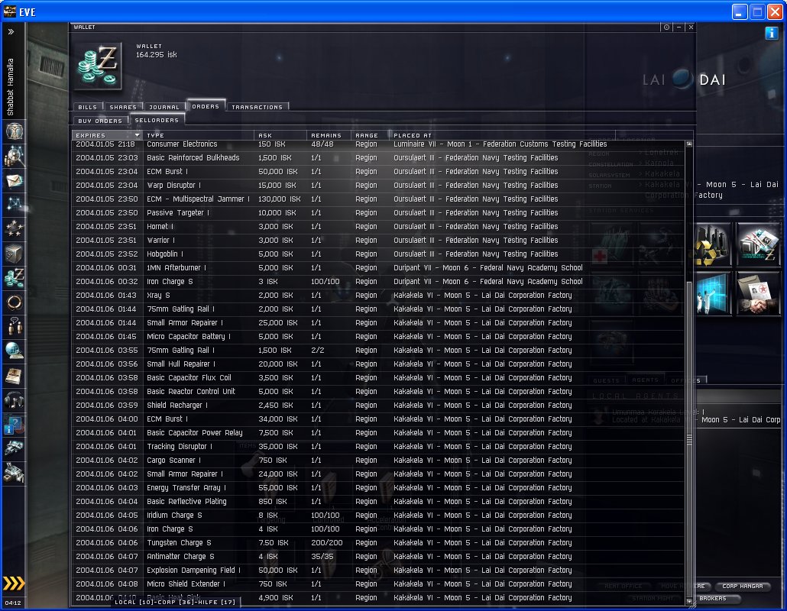Open the bronze ring icon in sidebar
This screenshot has height=611, width=787.
pyautogui.click(x=14, y=302)
